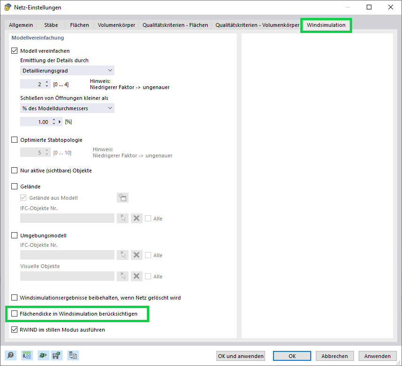Viewport: 402px width, 366px height.
Task: Click the new terrain creation icon beside Gelände
Action: [122, 197]
